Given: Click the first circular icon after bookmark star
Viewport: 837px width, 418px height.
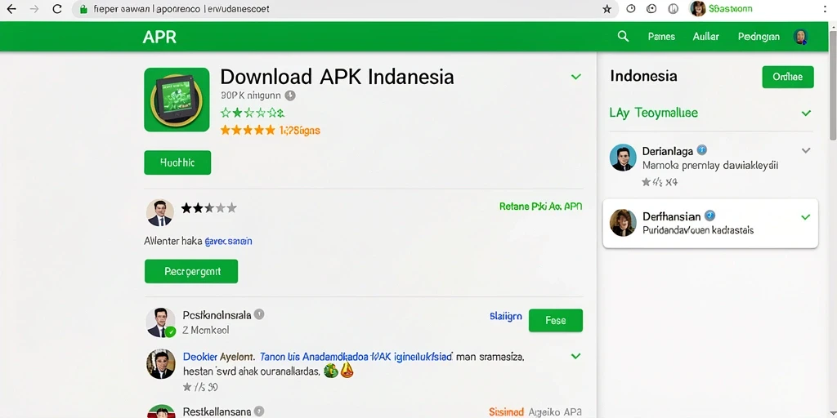Looking at the screenshot, I should tap(630, 9).
